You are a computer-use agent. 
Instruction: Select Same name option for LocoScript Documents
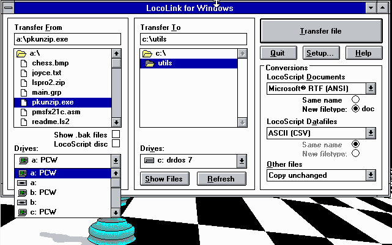coord(355,100)
